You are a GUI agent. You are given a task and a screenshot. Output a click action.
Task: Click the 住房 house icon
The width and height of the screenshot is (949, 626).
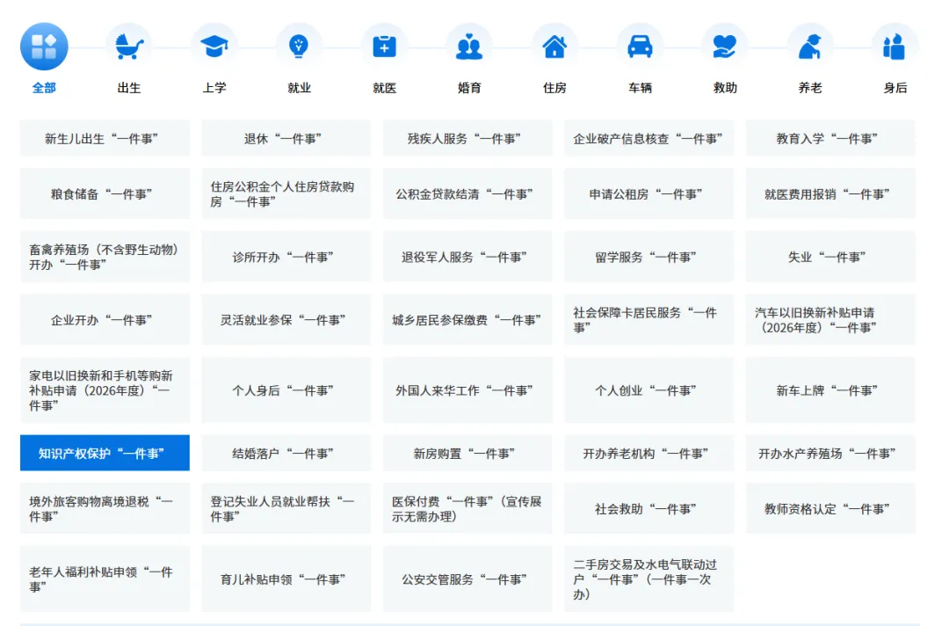pyautogui.click(x=554, y=47)
